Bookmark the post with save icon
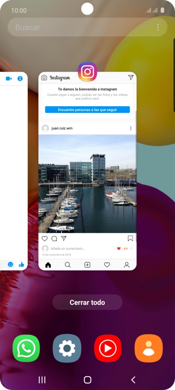 pyautogui.click(x=131, y=239)
